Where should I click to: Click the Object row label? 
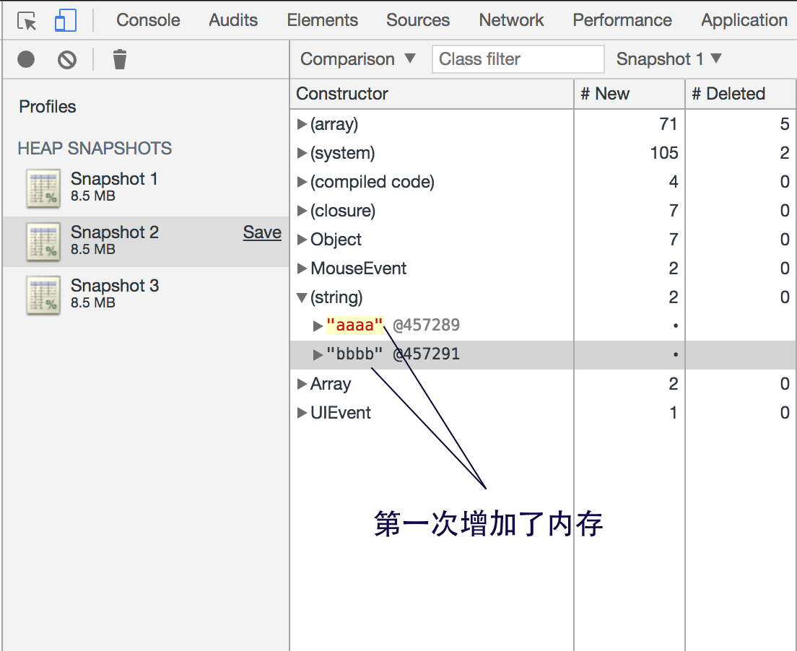pyautogui.click(x=336, y=240)
